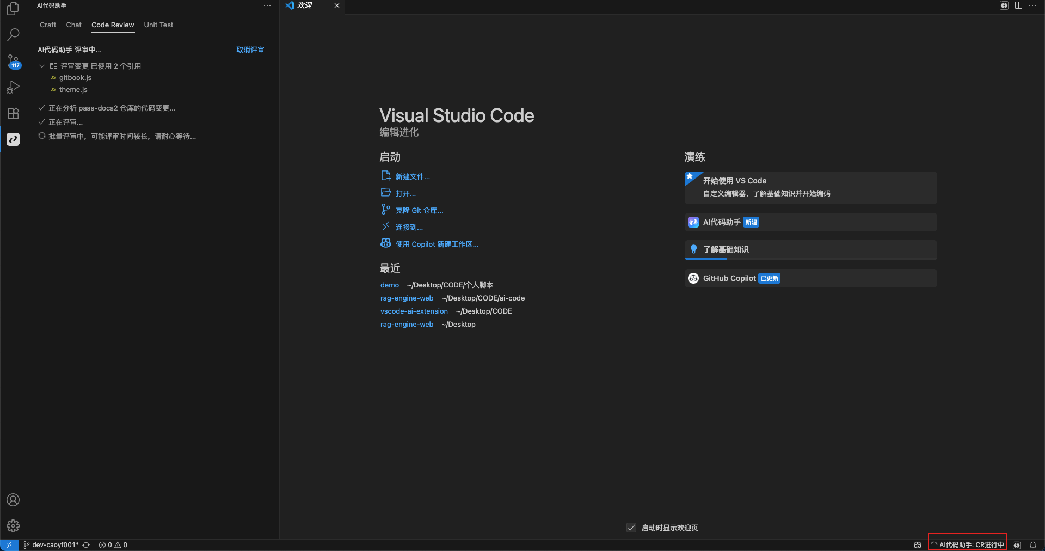Image resolution: width=1045 pixels, height=551 pixels.
Task: Split the editor to the right
Action: coord(1018,5)
